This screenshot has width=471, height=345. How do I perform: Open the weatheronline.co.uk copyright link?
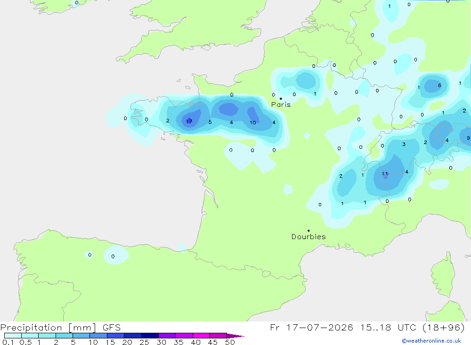pyautogui.click(x=431, y=341)
